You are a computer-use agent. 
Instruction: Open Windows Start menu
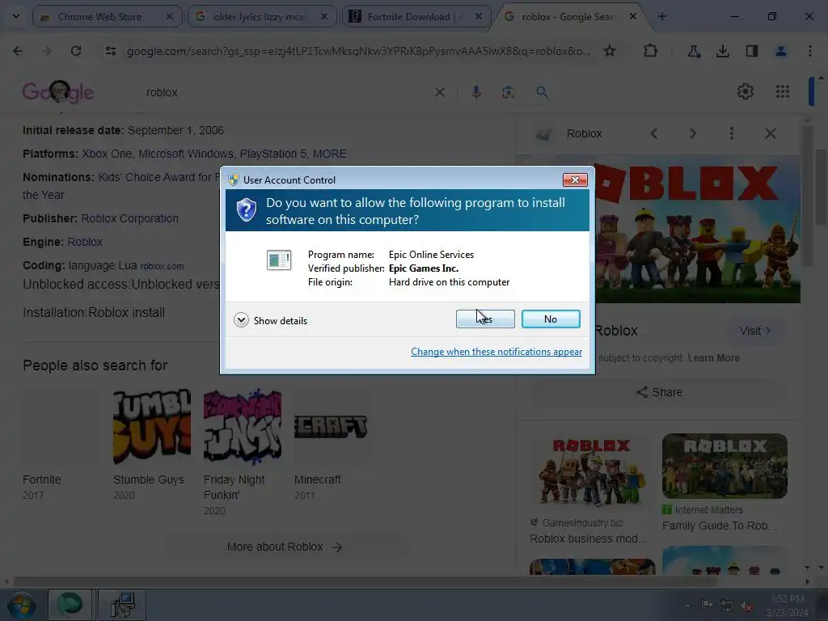coord(21,605)
